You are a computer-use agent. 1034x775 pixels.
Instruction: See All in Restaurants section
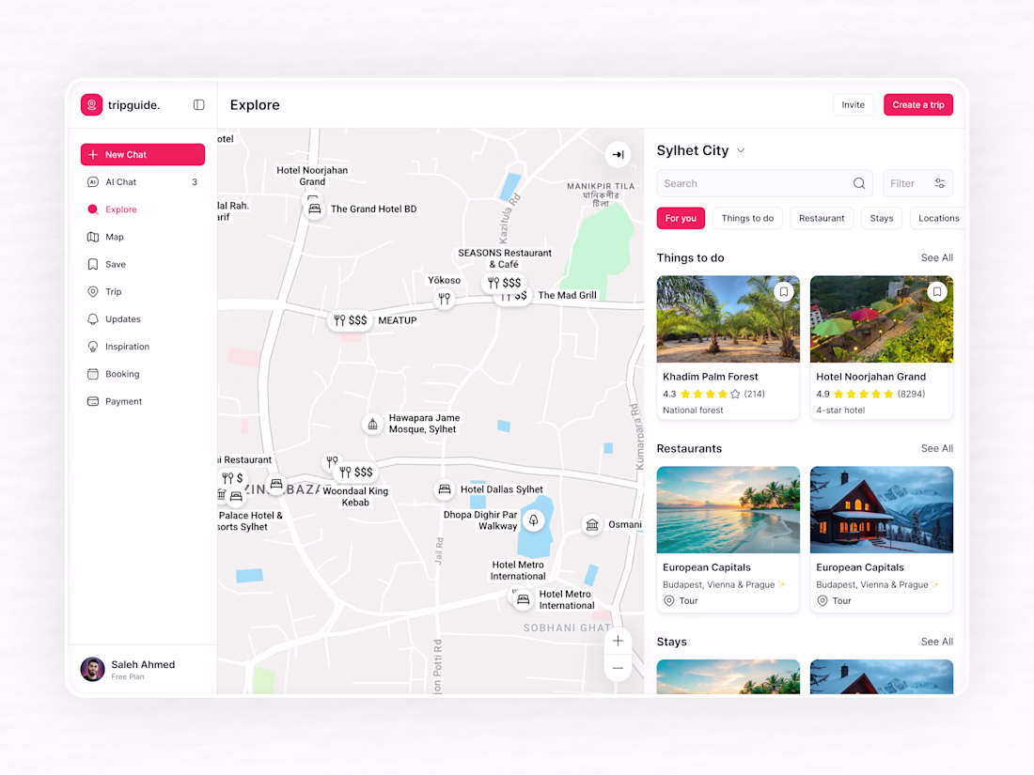[x=936, y=448]
